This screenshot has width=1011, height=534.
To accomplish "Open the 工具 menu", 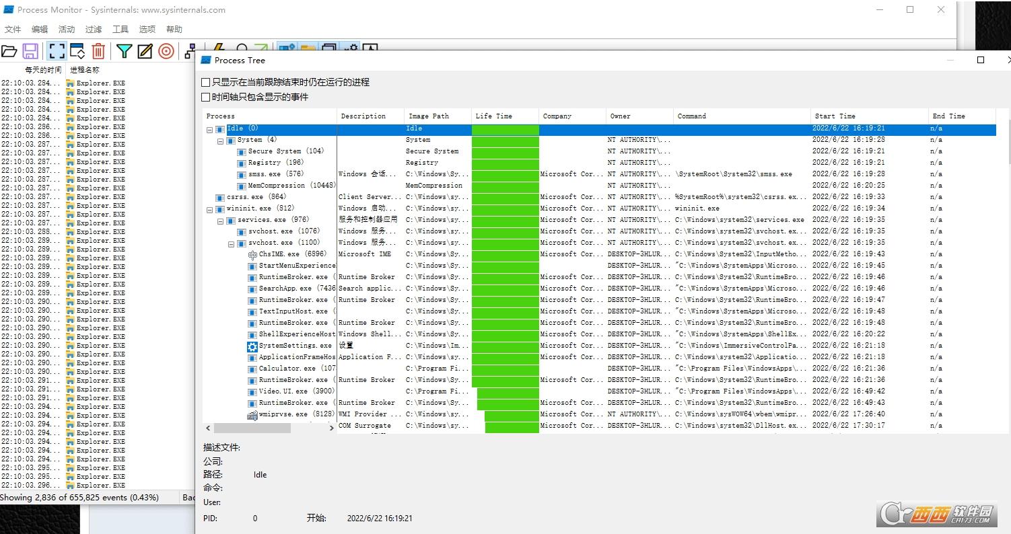I will point(120,29).
